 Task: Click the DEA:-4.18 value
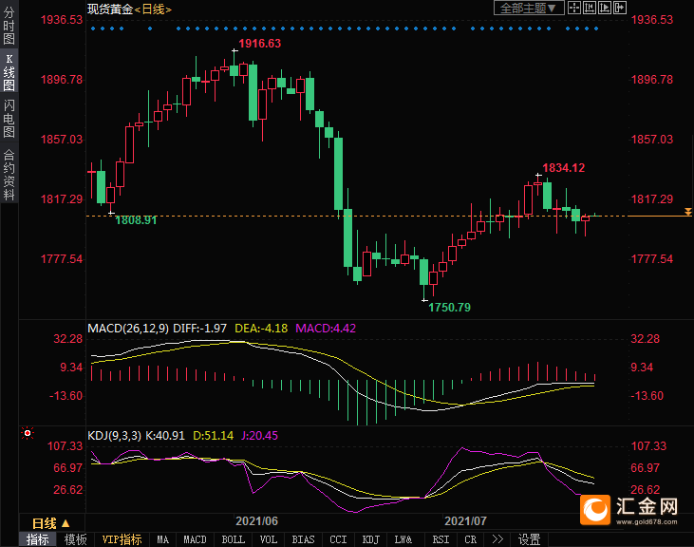click(x=261, y=329)
